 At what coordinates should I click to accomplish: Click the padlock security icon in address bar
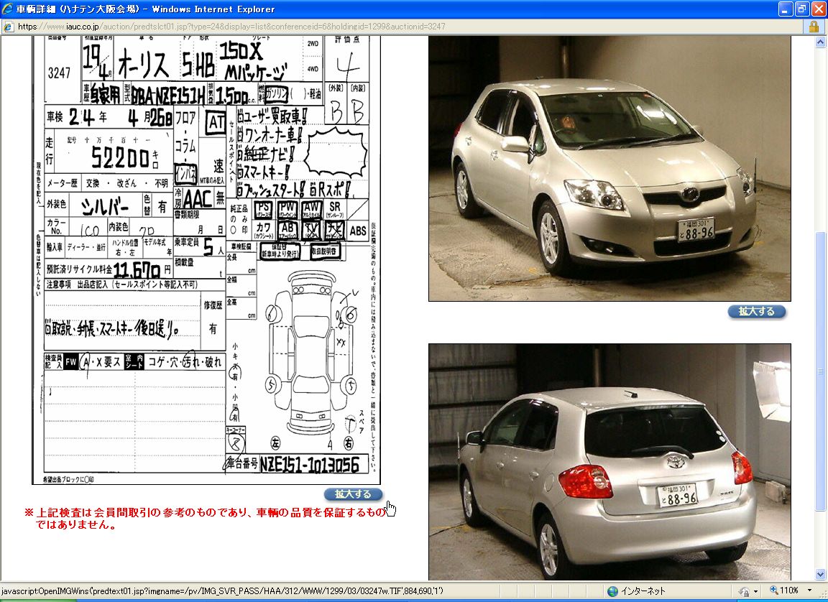(x=814, y=27)
